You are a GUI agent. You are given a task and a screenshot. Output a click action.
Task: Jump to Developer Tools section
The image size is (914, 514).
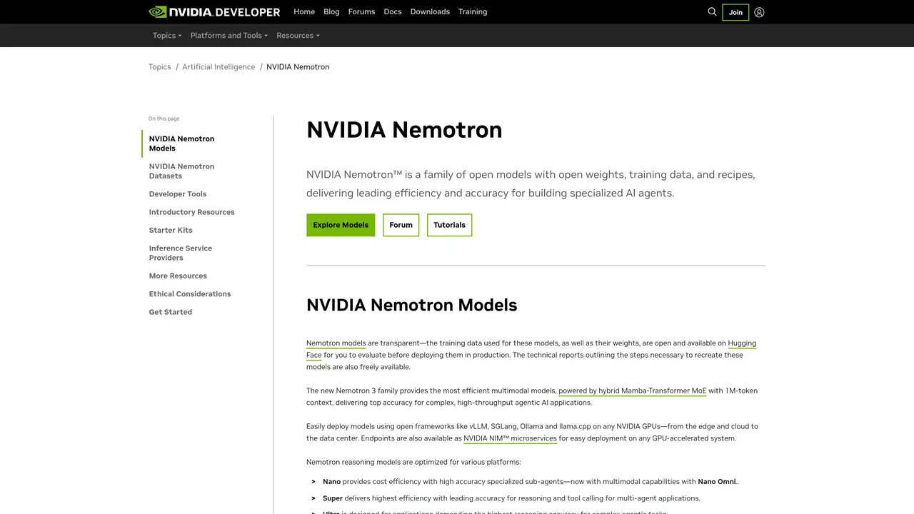pos(178,193)
